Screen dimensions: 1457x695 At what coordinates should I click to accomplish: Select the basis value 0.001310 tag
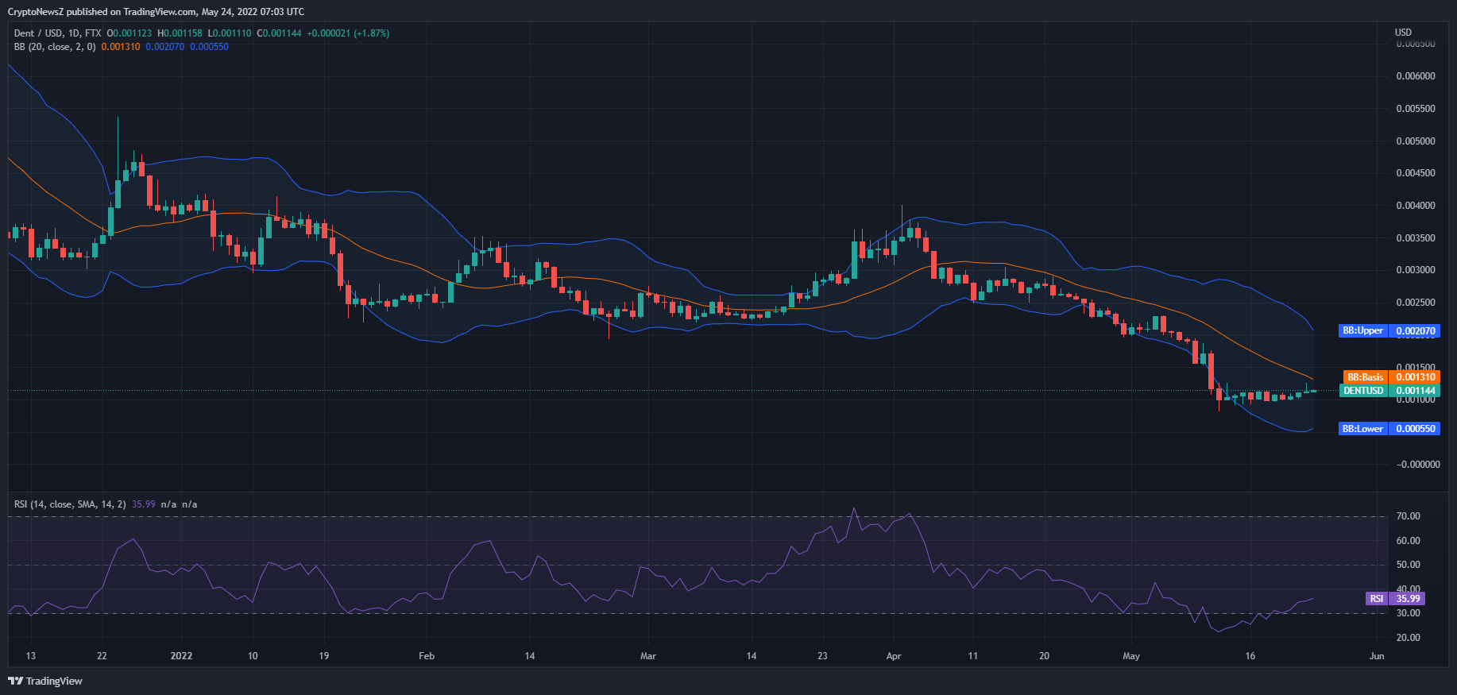(x=1415, y=377)
